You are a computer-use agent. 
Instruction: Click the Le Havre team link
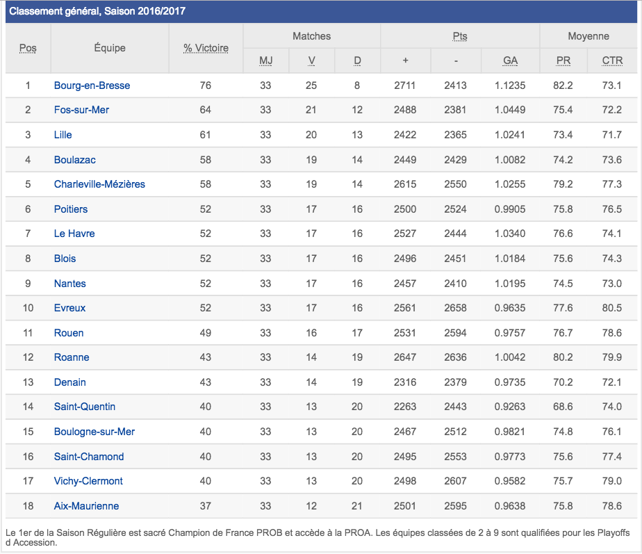[x=74, y=234]
